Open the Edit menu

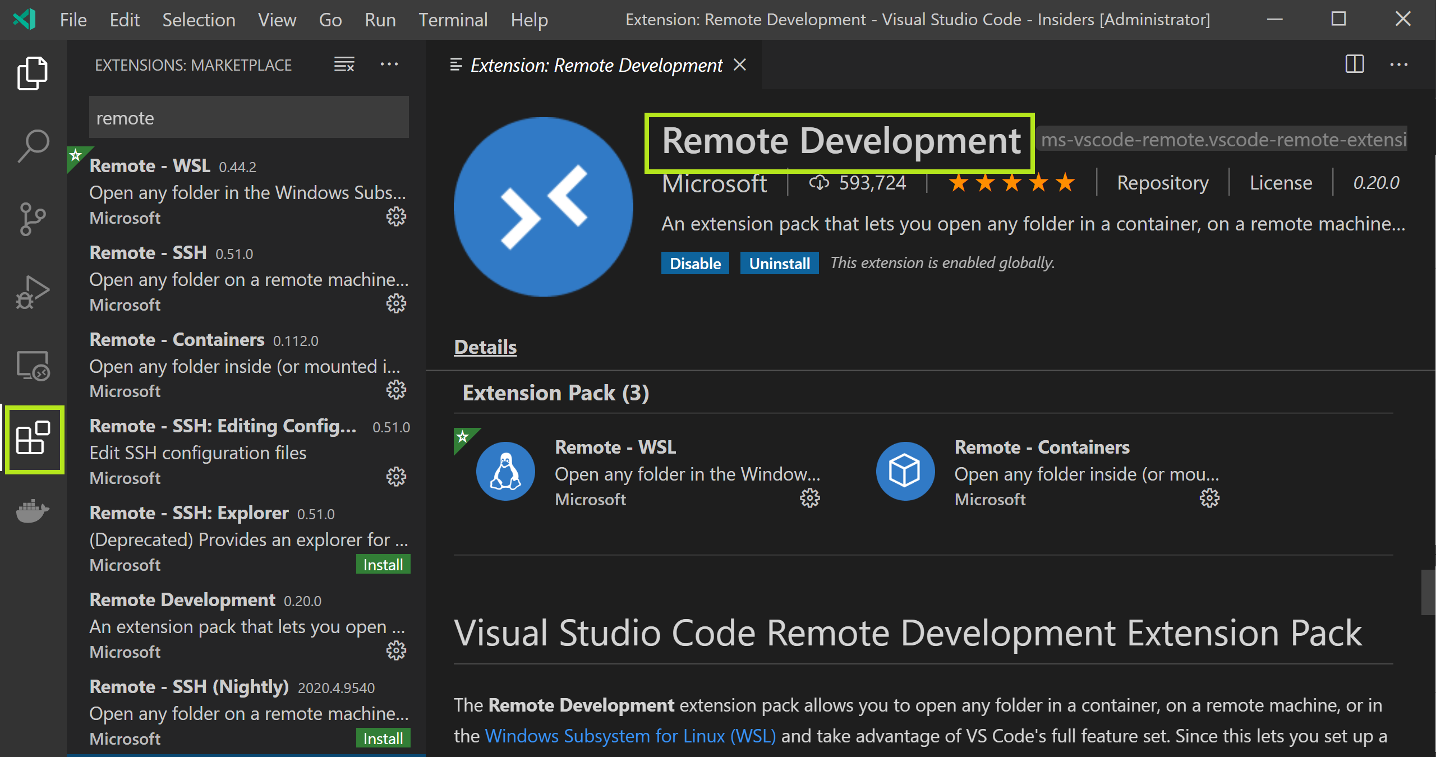tap(125, 20)
